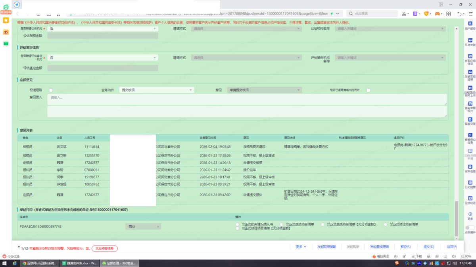Click the 互碰关联 sidebar icon
This screenshot has height=267, width=476.
click(x=470, y=41)
